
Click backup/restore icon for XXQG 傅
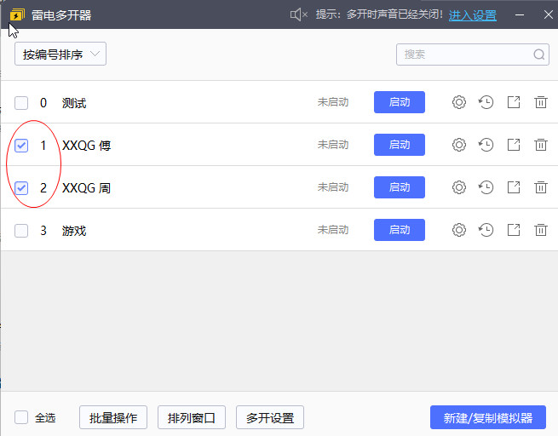tap(486, 145)
